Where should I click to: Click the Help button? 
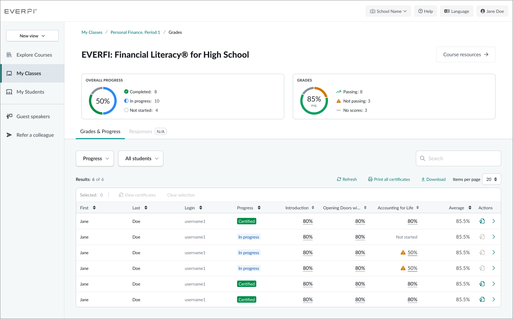(425, 11)
